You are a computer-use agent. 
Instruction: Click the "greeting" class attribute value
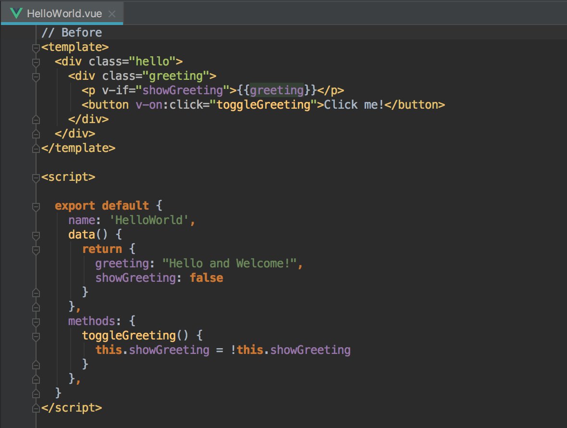(x=176, y=76)
